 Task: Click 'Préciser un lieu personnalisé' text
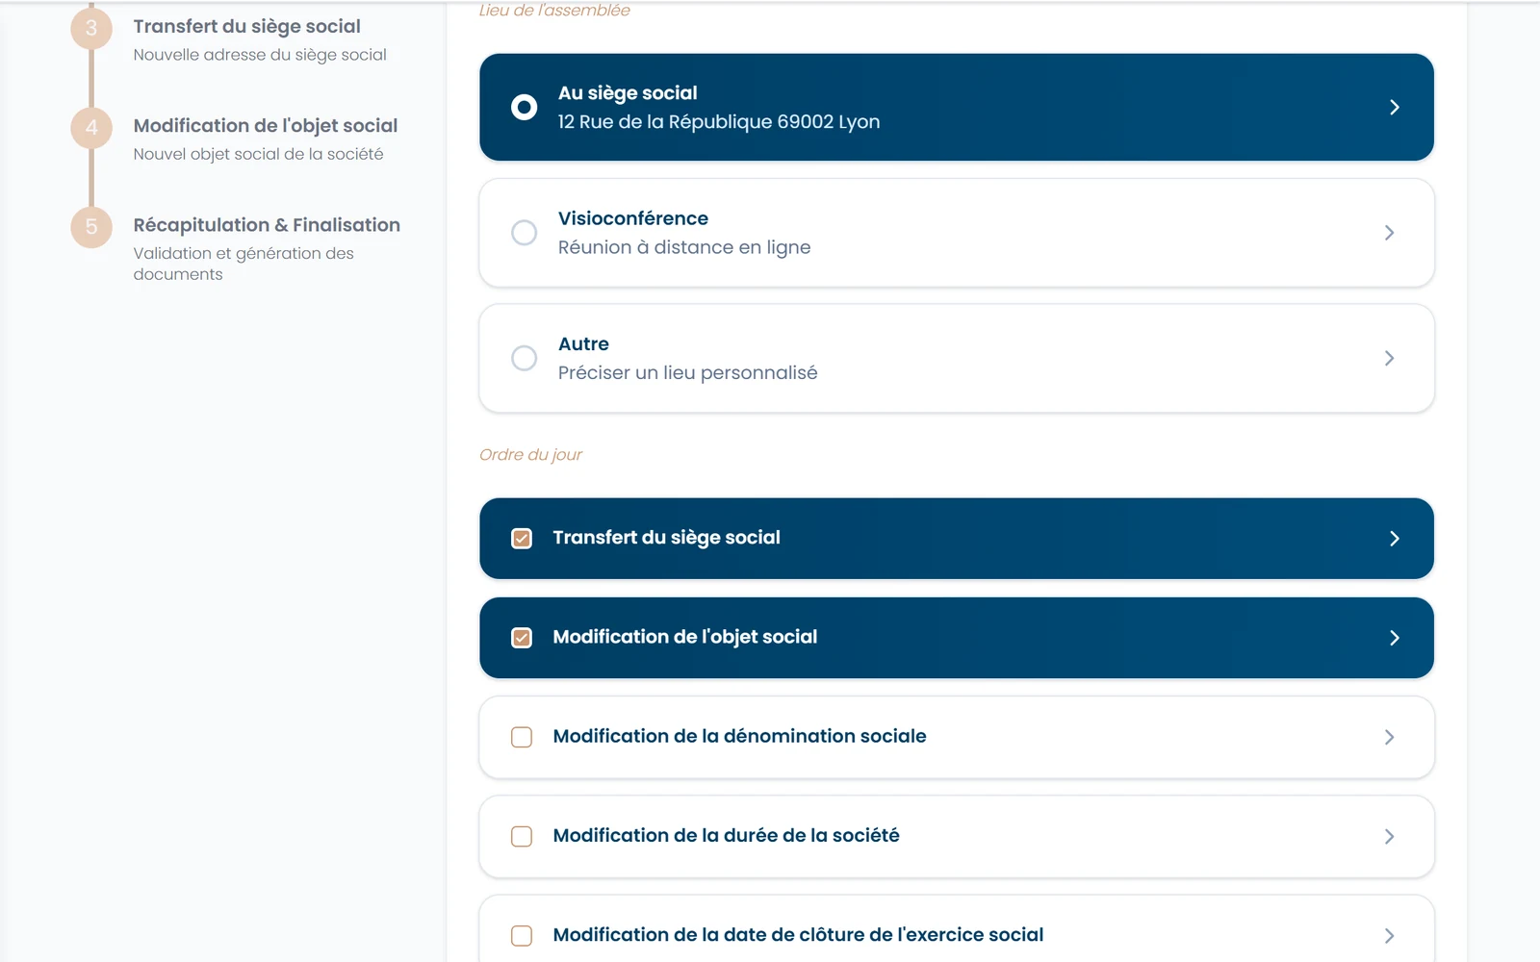coord(687,372)
